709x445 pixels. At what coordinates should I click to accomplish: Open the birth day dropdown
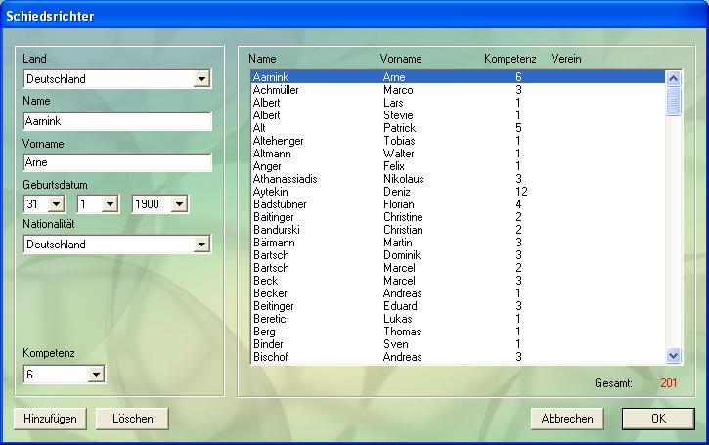(x=56, y=204)
